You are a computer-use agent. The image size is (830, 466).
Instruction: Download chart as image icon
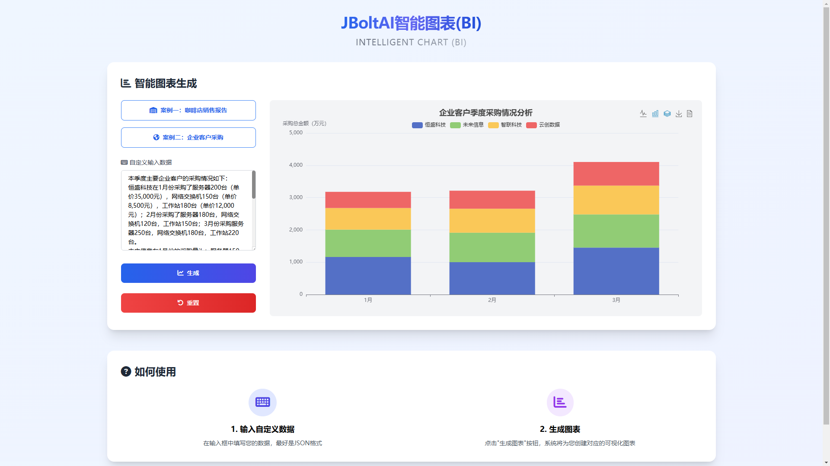679,114
